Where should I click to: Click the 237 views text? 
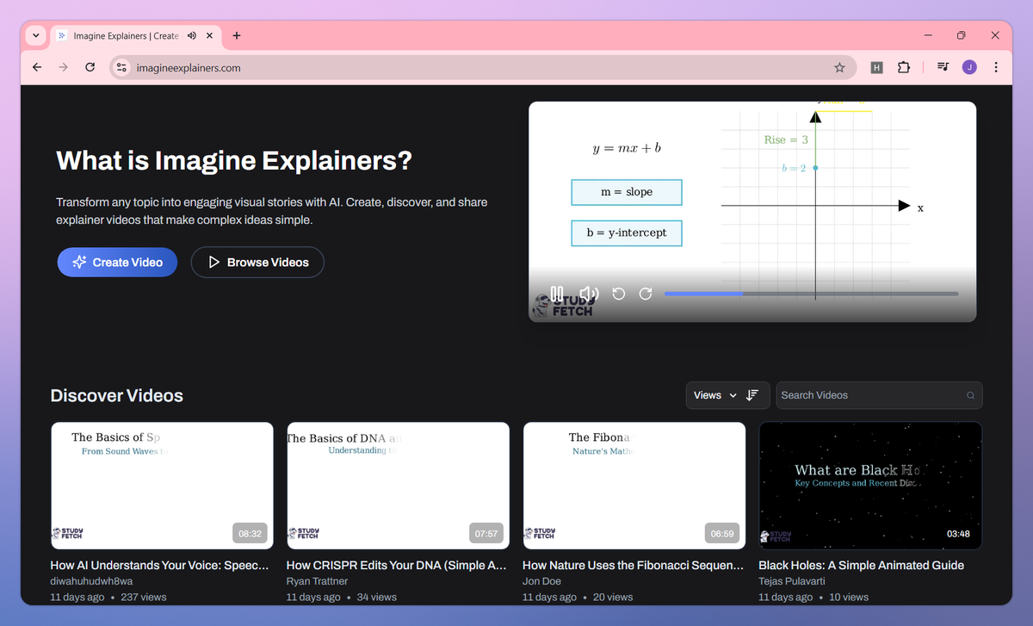point(144,597)
